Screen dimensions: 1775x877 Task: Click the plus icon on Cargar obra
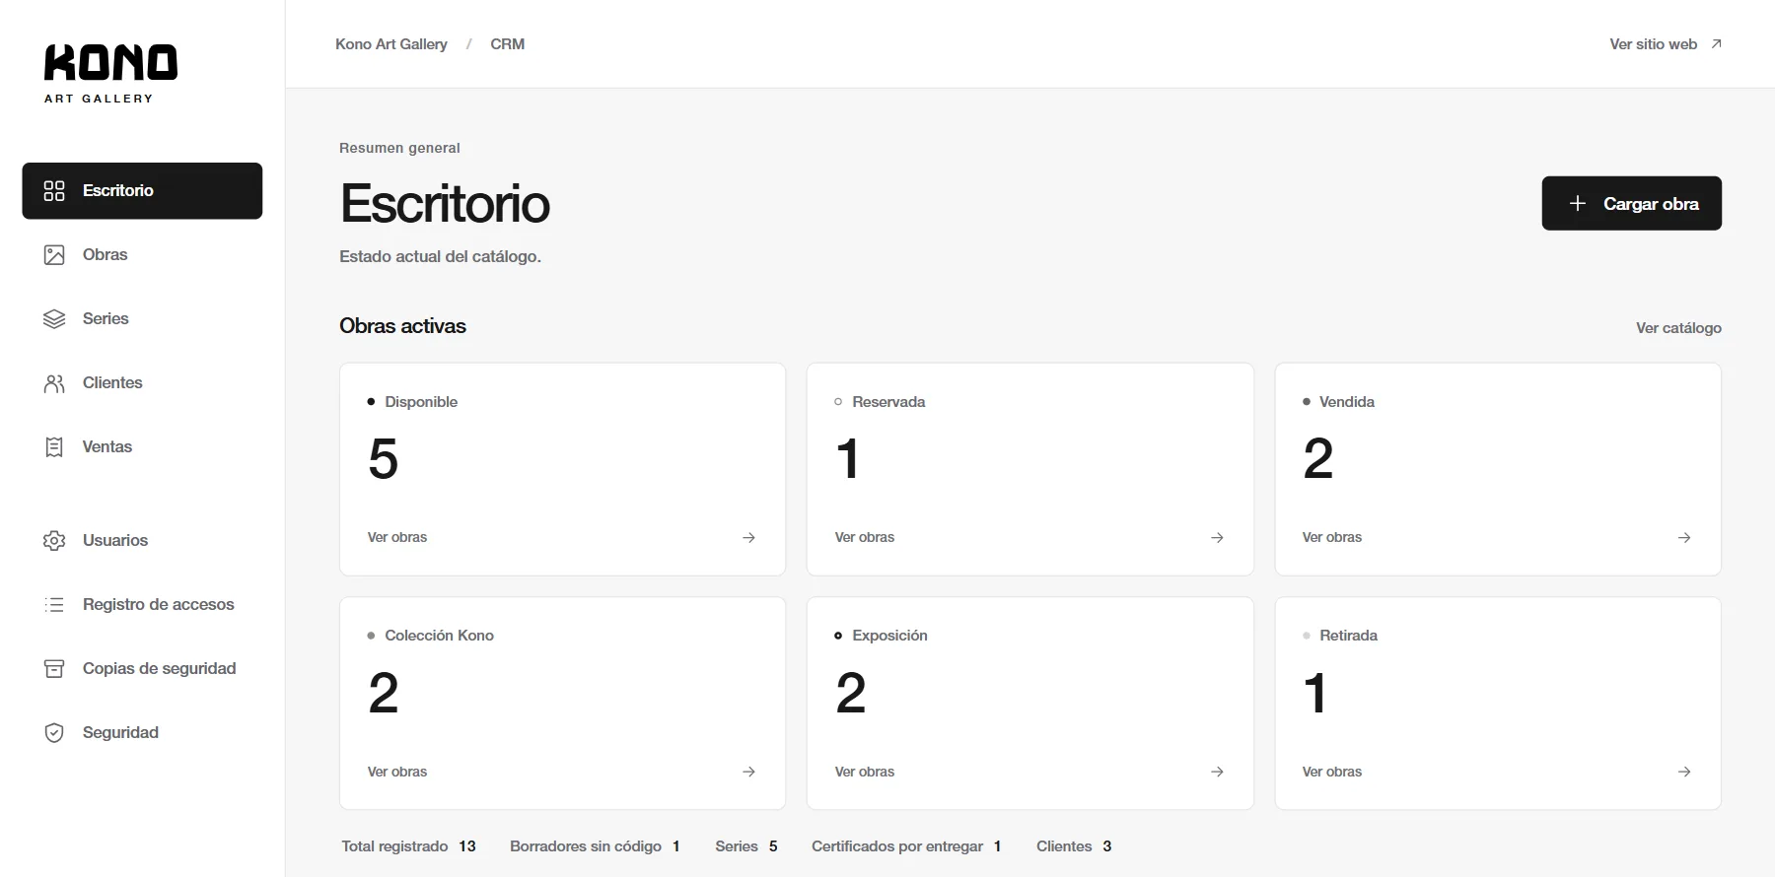coord(1578,203)
